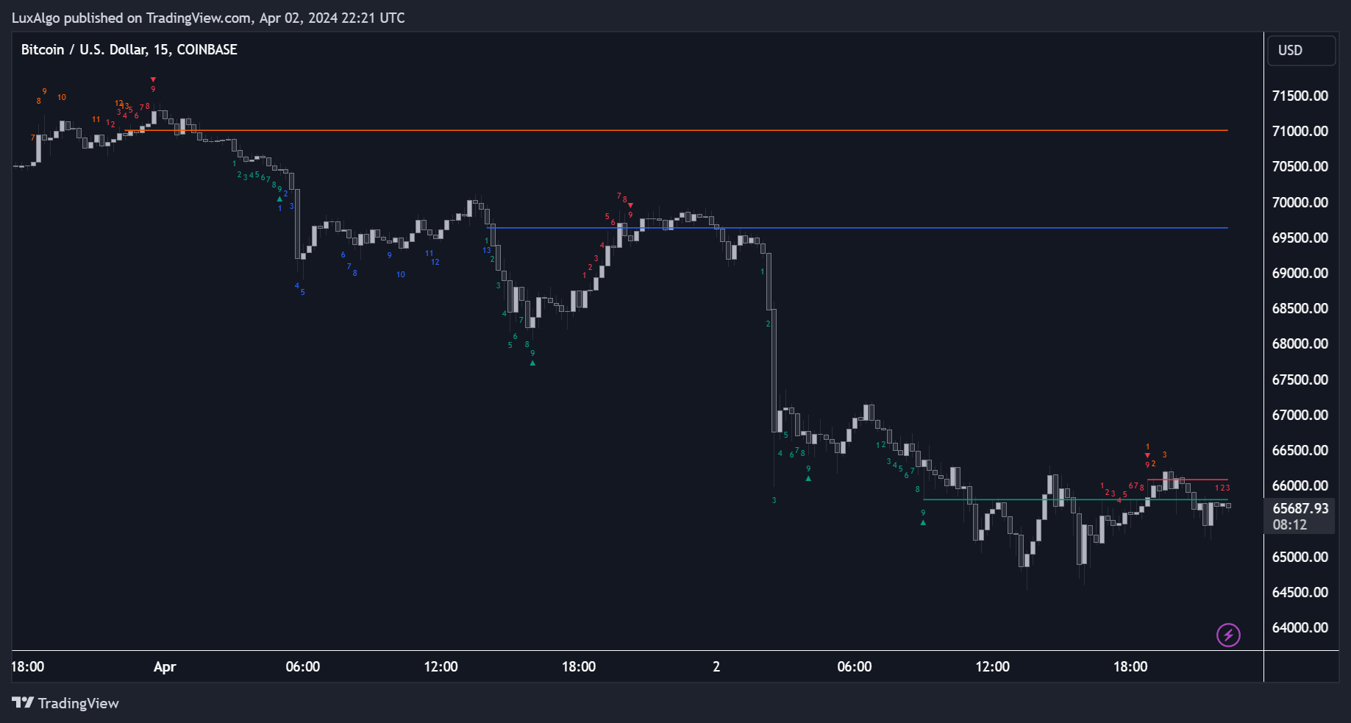Click the red down arrow just above the blue line

point(630,205)
